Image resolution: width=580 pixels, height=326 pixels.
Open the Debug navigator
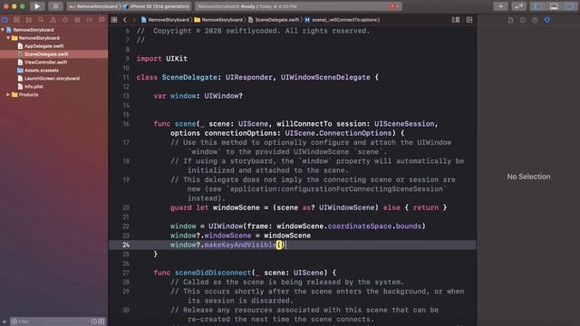click(x=77, y=20)
